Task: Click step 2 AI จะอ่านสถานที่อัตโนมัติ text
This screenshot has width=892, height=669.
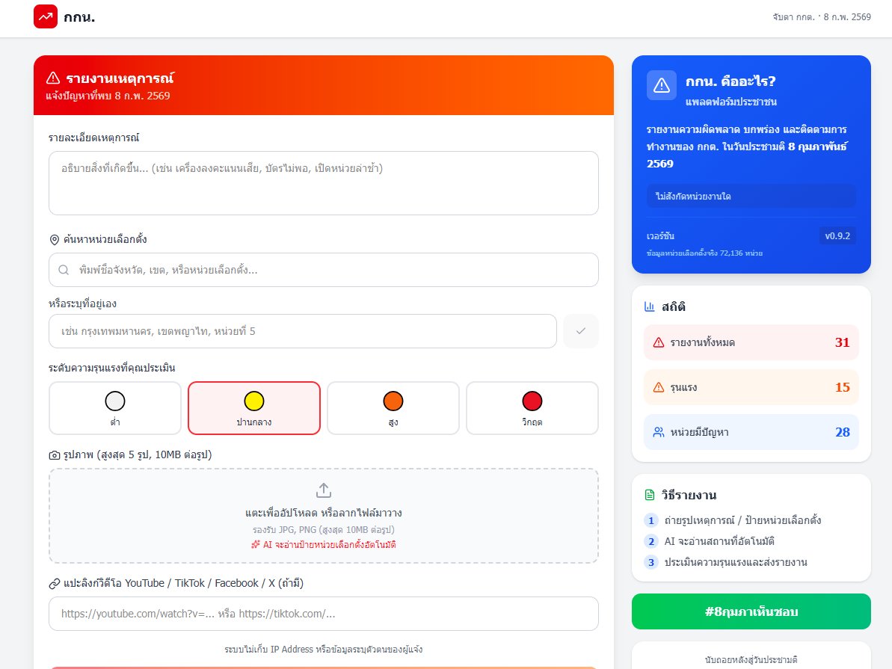Action: [719, 541]
